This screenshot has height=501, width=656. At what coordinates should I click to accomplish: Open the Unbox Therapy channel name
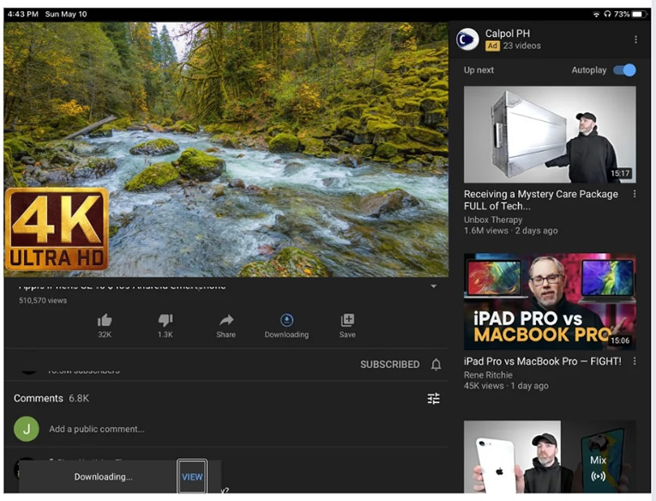click(x=493, y=220)
